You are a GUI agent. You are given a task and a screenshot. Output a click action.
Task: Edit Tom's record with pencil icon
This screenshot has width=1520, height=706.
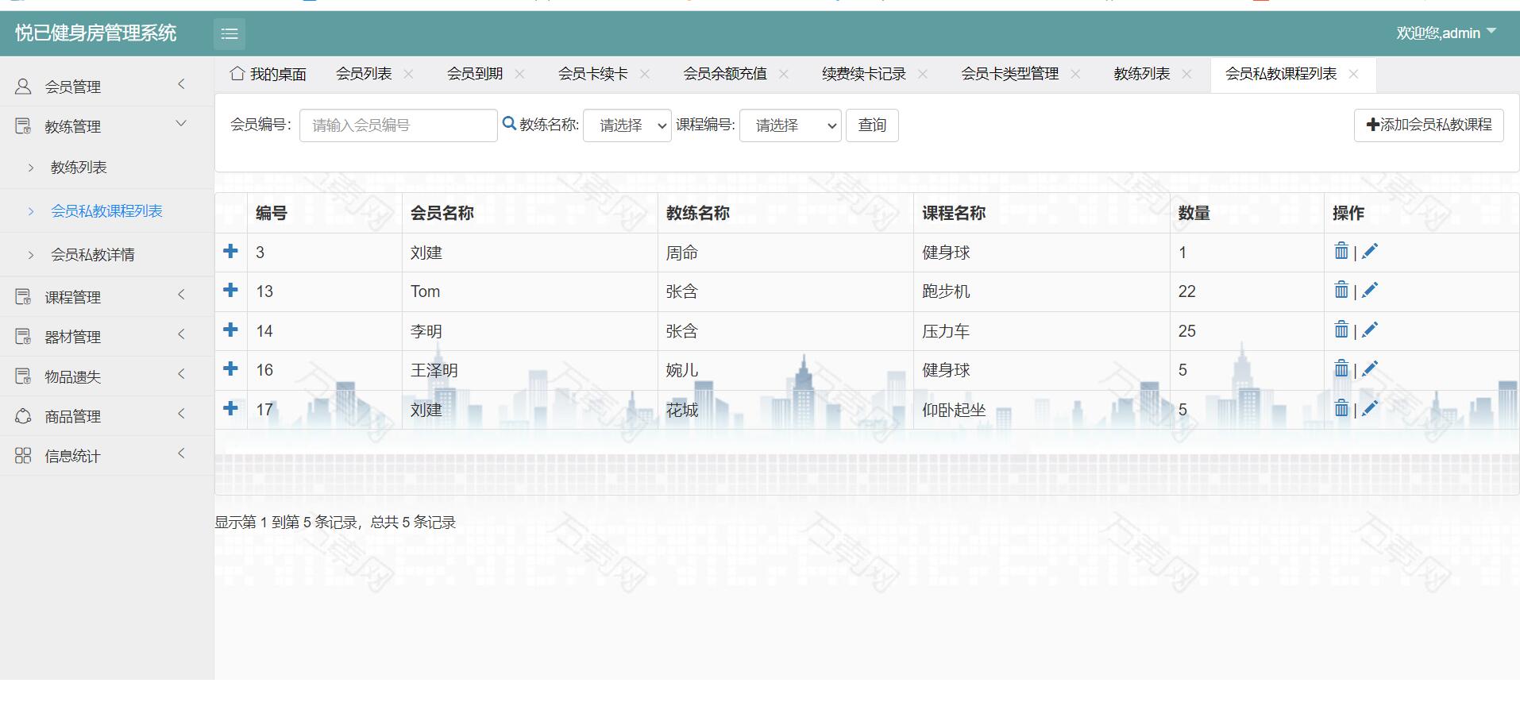[x=1370, y=291]
